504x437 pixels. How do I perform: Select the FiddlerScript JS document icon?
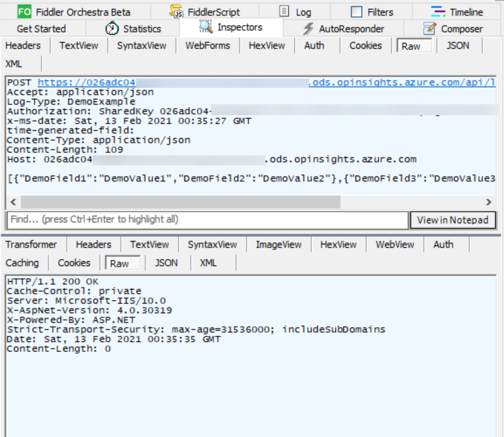coord(175,11)
